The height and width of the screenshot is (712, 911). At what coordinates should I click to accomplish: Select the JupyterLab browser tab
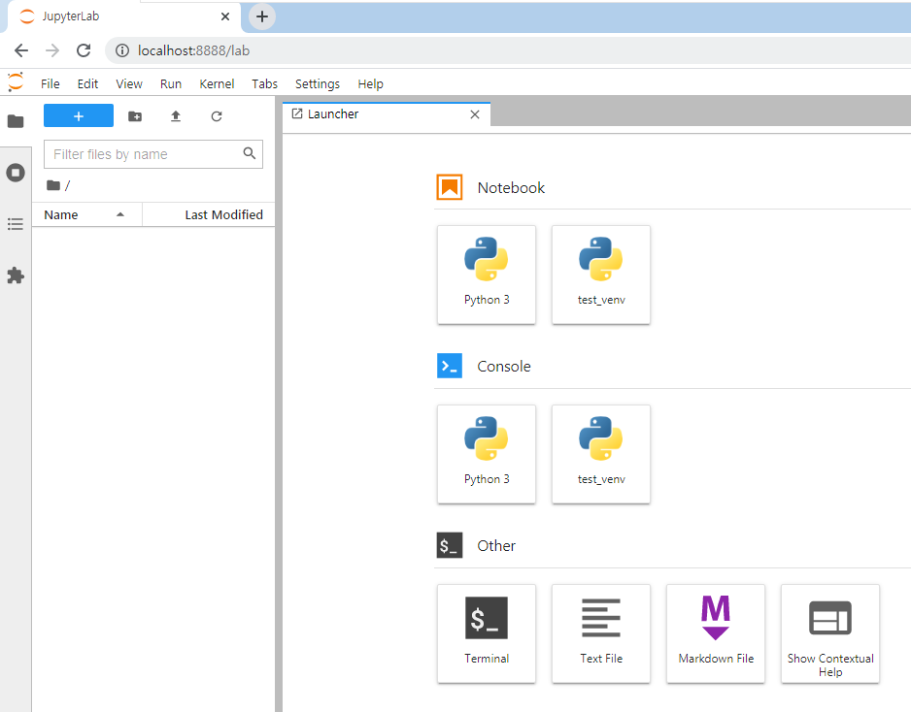coord(125,16)
